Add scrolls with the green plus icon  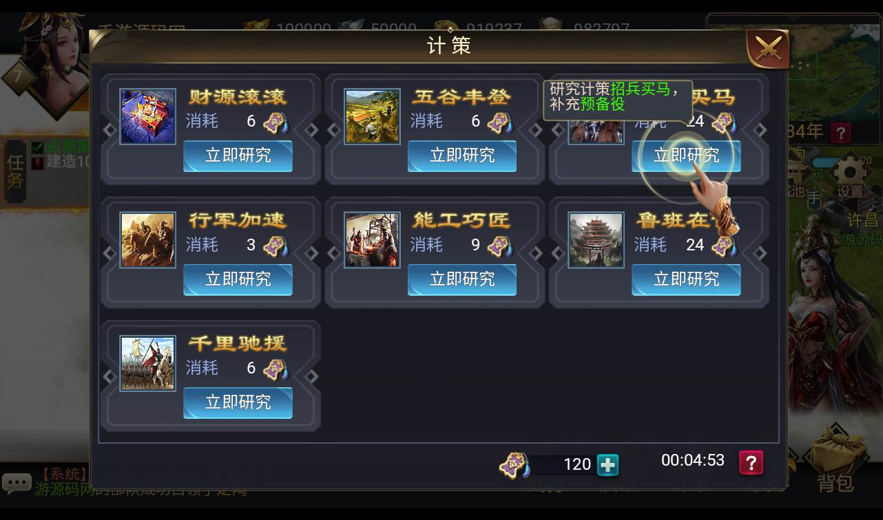[x=607, y=466]
